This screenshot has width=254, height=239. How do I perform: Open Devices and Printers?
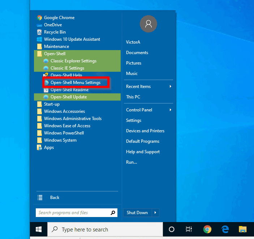145,131
